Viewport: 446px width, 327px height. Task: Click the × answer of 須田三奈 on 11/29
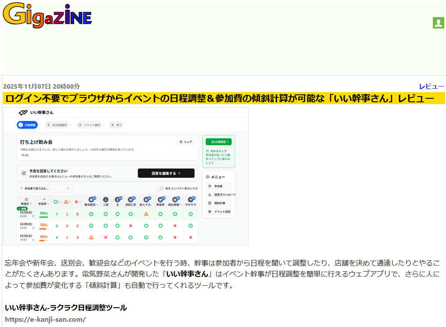pyautogui.click(x=131, y=226)
